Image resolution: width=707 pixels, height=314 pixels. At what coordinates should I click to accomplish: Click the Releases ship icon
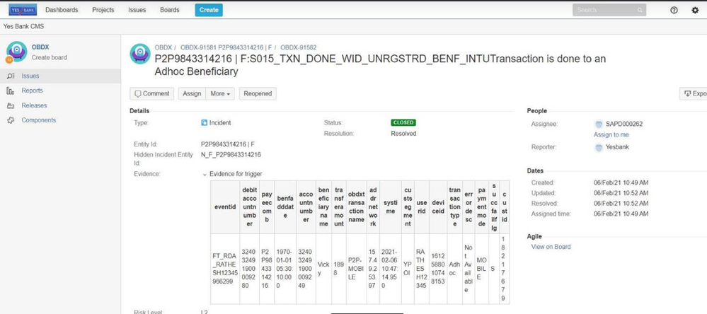(11, 105)
